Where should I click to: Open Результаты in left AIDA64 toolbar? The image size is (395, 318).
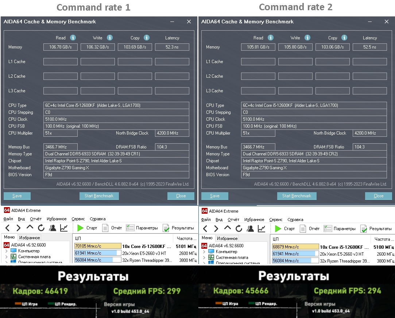tap(178, 228)
